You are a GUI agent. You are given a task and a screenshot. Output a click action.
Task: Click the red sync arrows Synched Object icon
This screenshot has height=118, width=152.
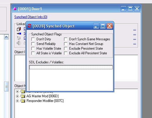point(29,26)
